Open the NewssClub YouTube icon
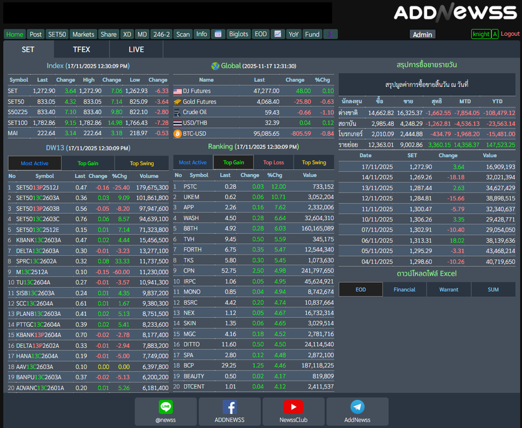The height and width of the screenshot is (428, 522). pyautogui.click(x=293, y=408)
